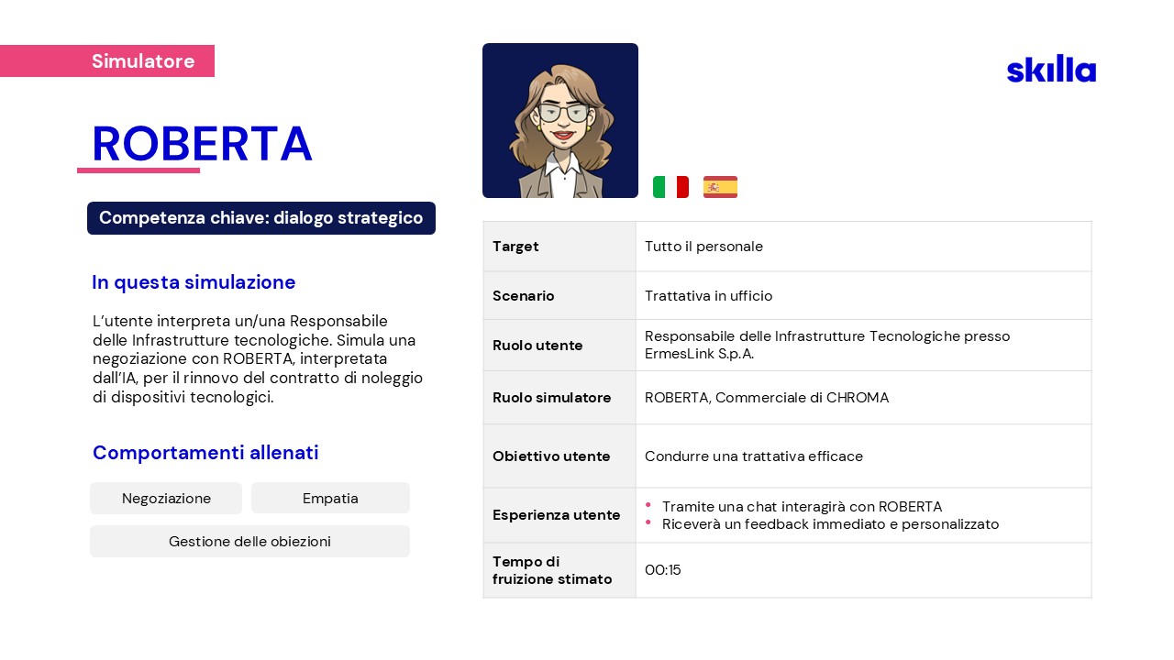This screenshot has width=1174, height=660.
Task: Select the Gestione delle obiezioni tag
Action: pos(249,542)
